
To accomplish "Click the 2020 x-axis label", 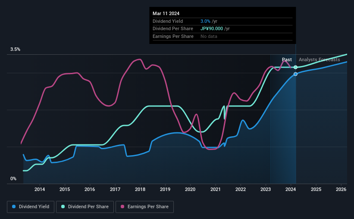I will pyautogui.click(x=190, y=189).
